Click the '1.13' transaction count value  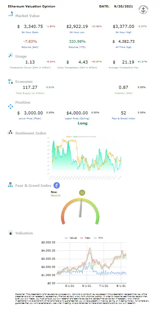(30, 62)
